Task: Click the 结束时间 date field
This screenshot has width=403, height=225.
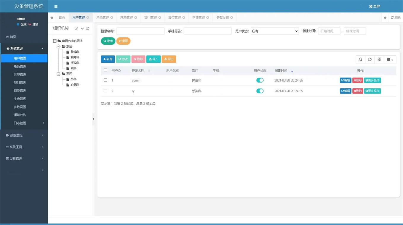Action: click(355, 31)
